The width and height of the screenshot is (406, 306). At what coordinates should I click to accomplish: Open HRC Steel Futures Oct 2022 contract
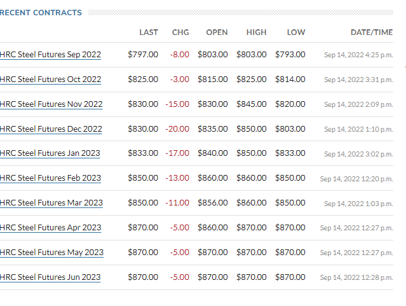point(51,80)
